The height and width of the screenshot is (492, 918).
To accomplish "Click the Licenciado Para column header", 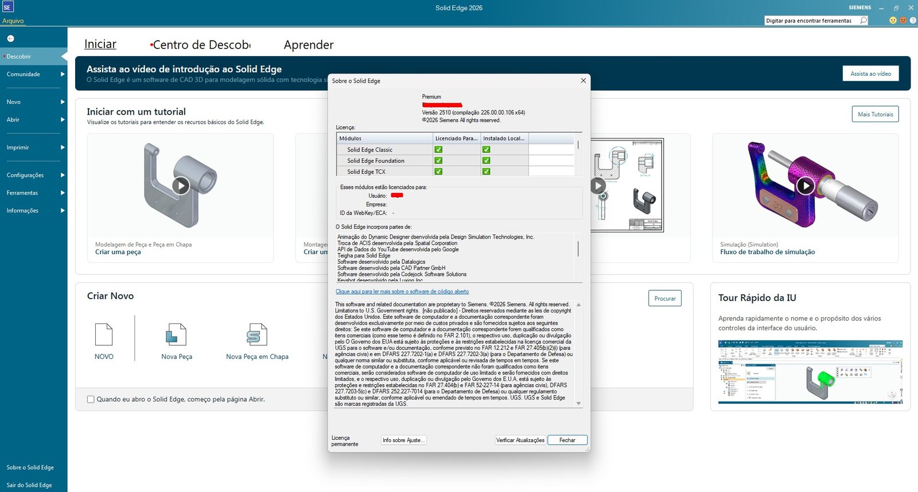I will click(456, 138).
